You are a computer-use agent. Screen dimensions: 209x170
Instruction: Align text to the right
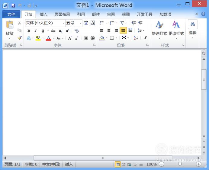(x=116, y=30)
